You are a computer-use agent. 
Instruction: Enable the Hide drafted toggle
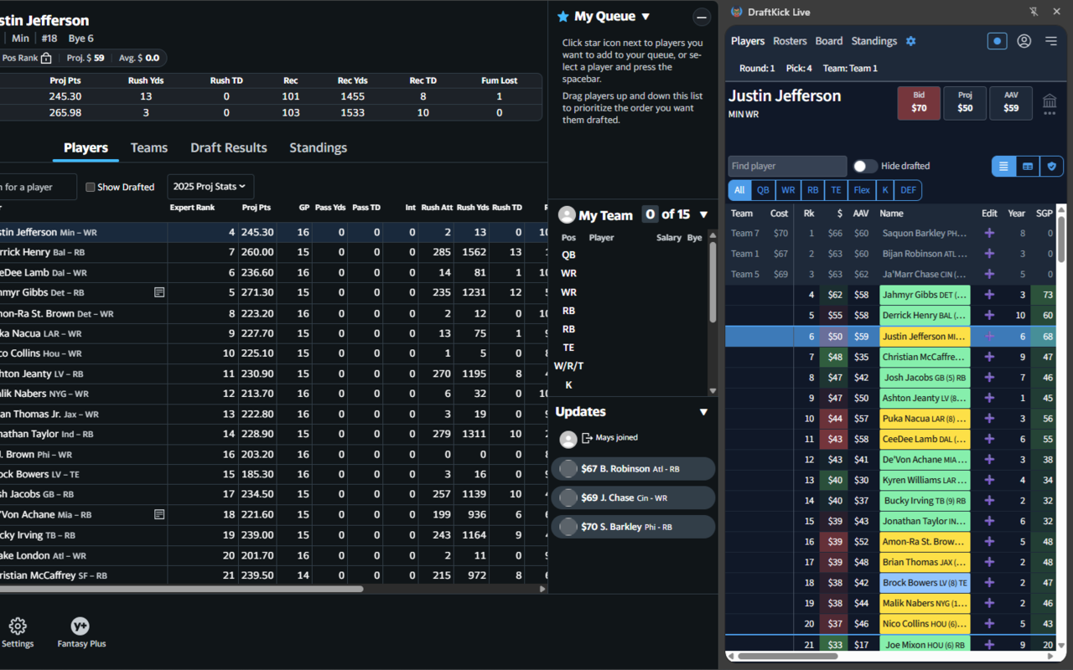(864, 167)
